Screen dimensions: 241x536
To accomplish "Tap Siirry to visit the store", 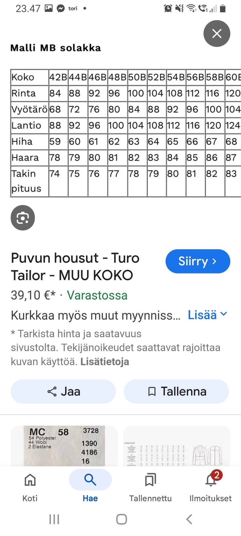I will tap(198, 261).
